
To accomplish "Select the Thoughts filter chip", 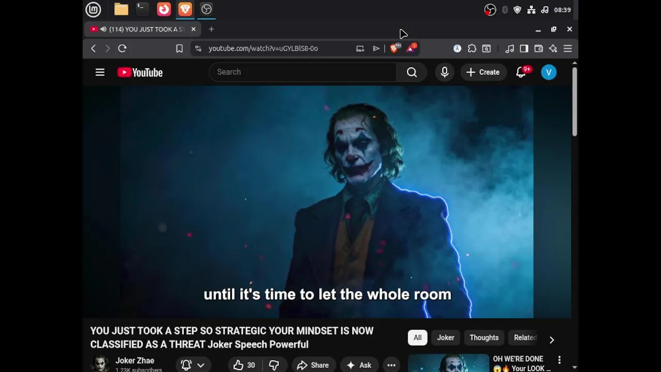I will coord(484,338).
